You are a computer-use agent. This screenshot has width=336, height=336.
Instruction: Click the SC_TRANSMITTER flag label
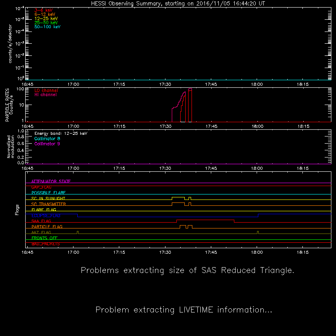tap(49, 204)
